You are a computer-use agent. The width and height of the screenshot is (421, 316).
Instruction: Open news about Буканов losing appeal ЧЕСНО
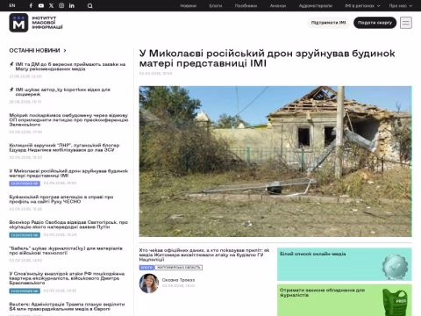click(61, 199)
